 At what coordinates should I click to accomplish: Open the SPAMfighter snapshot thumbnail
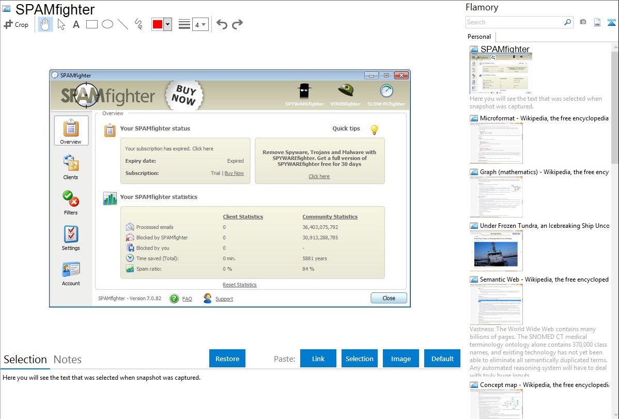coord(501,73)
